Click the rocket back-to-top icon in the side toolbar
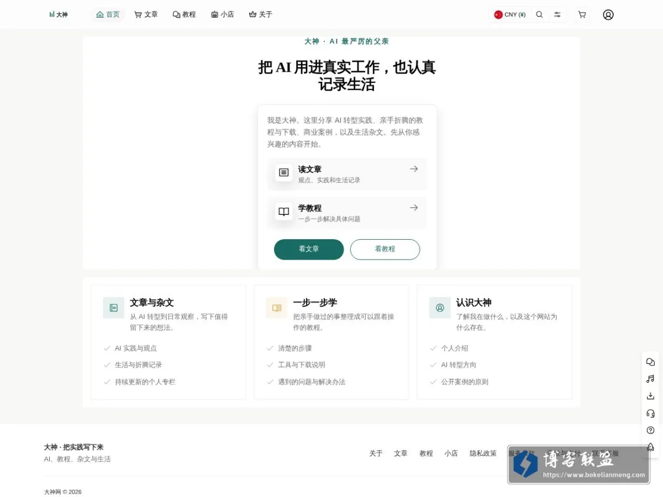The height and width of the screenshot is (497, 663). 650,447
